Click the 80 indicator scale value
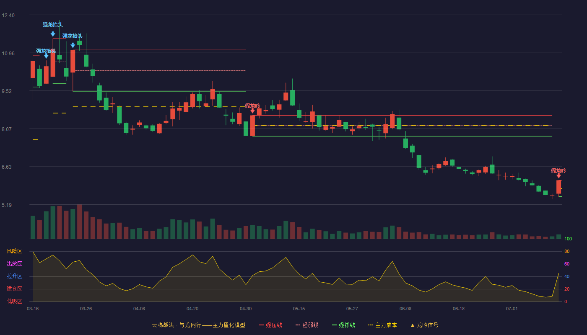Screen dimensions: 587x335 (x=567, y=251)
